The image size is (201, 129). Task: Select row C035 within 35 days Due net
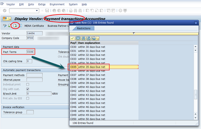pyautogui.click(x=104, y=67)
